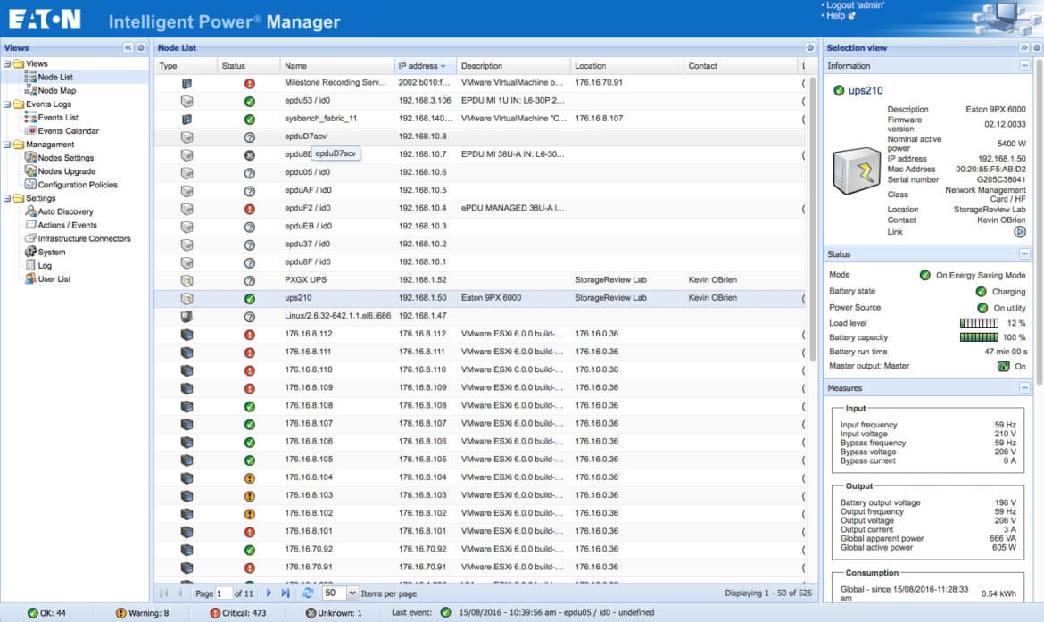This screenshot has height=622, width=1044.
Task: Open the Node Map view
Action: pos(56,90)
